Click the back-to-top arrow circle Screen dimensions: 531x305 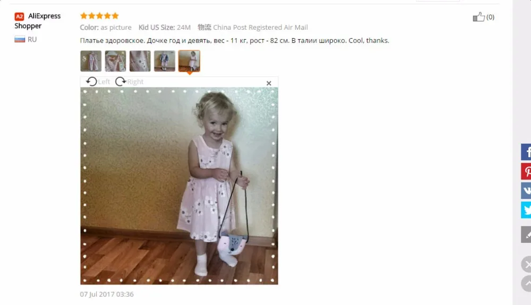(526, 284)
